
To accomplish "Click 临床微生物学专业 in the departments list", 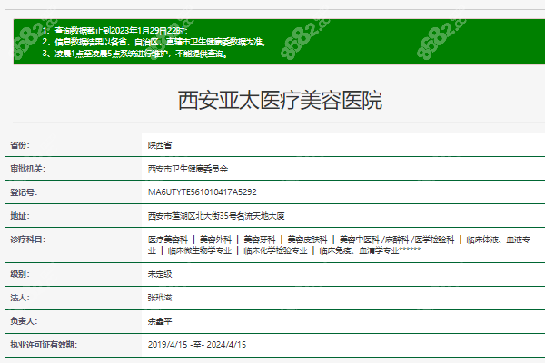I will (200, 250).
